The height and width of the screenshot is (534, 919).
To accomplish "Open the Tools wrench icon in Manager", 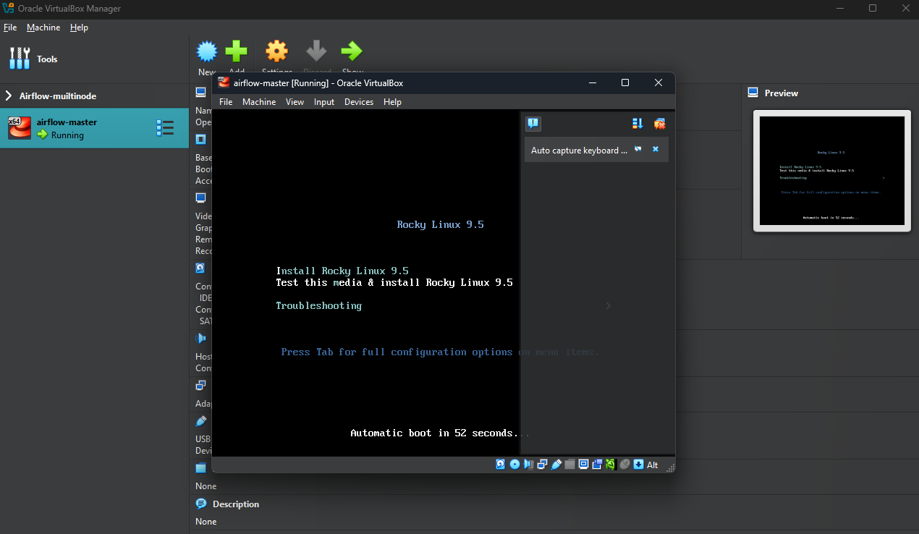I will pyautogui.click(x=20, y=59).
